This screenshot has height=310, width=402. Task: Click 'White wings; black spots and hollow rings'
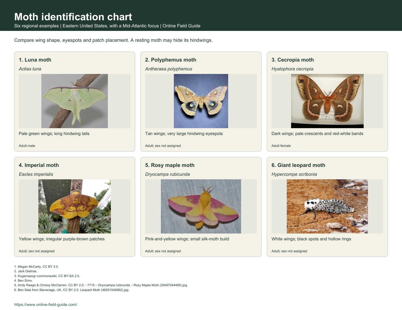311,239
